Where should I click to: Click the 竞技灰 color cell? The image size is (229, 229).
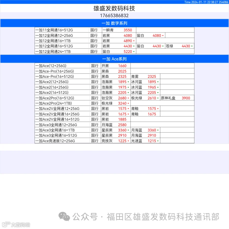107,141
